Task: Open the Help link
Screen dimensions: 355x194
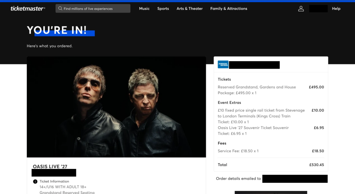Action: 336,9
